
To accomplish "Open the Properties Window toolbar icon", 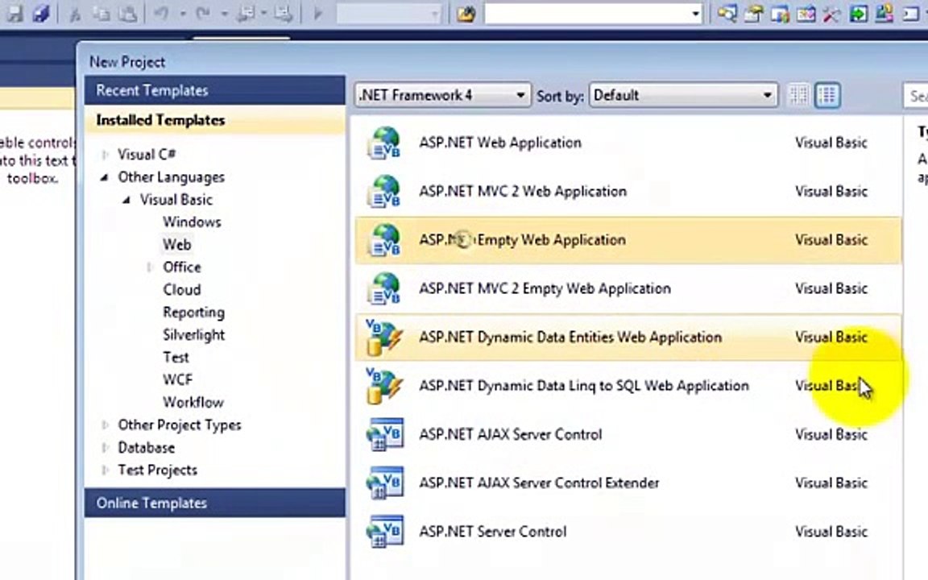I will (753, 13).
